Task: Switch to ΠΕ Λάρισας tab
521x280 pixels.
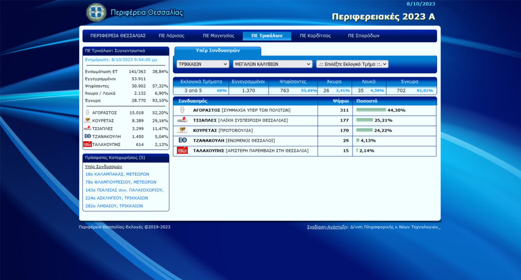Action: pyautogui.click(x=171, y=36)
